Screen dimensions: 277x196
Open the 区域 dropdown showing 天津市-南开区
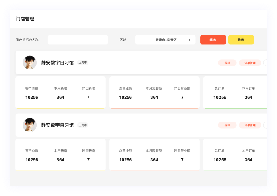[x=165, y=40]
